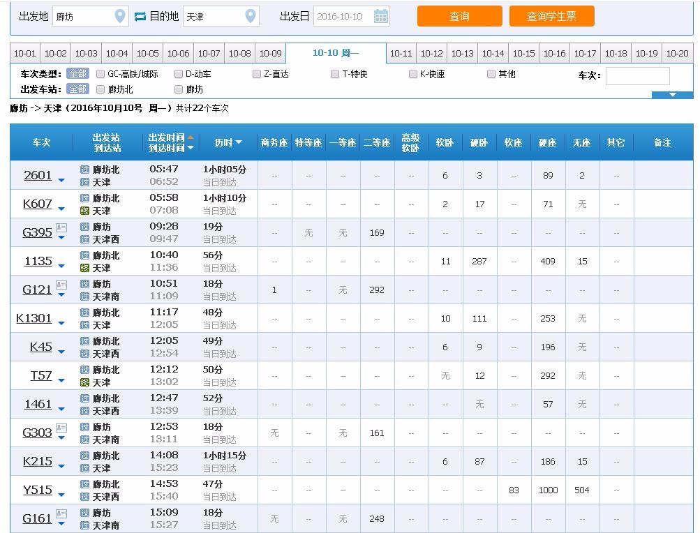The height and width of the screenshot is (533, 700).
Task: Check the 廊坊 departure station filter
Action: tap(179, 89)
